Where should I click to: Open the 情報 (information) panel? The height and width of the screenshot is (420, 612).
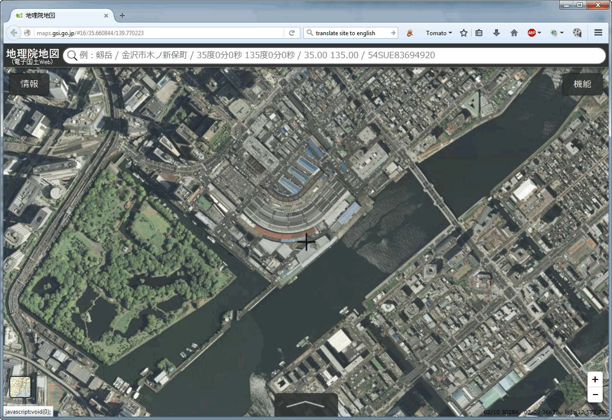[x=29, y=84]
